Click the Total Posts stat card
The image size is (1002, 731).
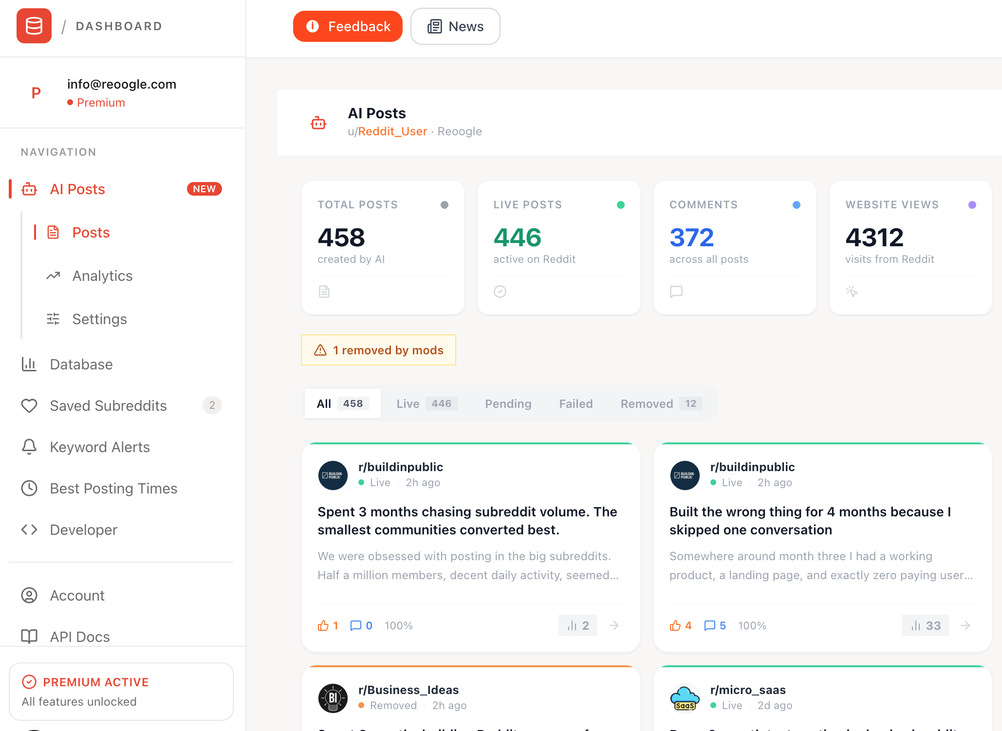click(x=383, y=248)
